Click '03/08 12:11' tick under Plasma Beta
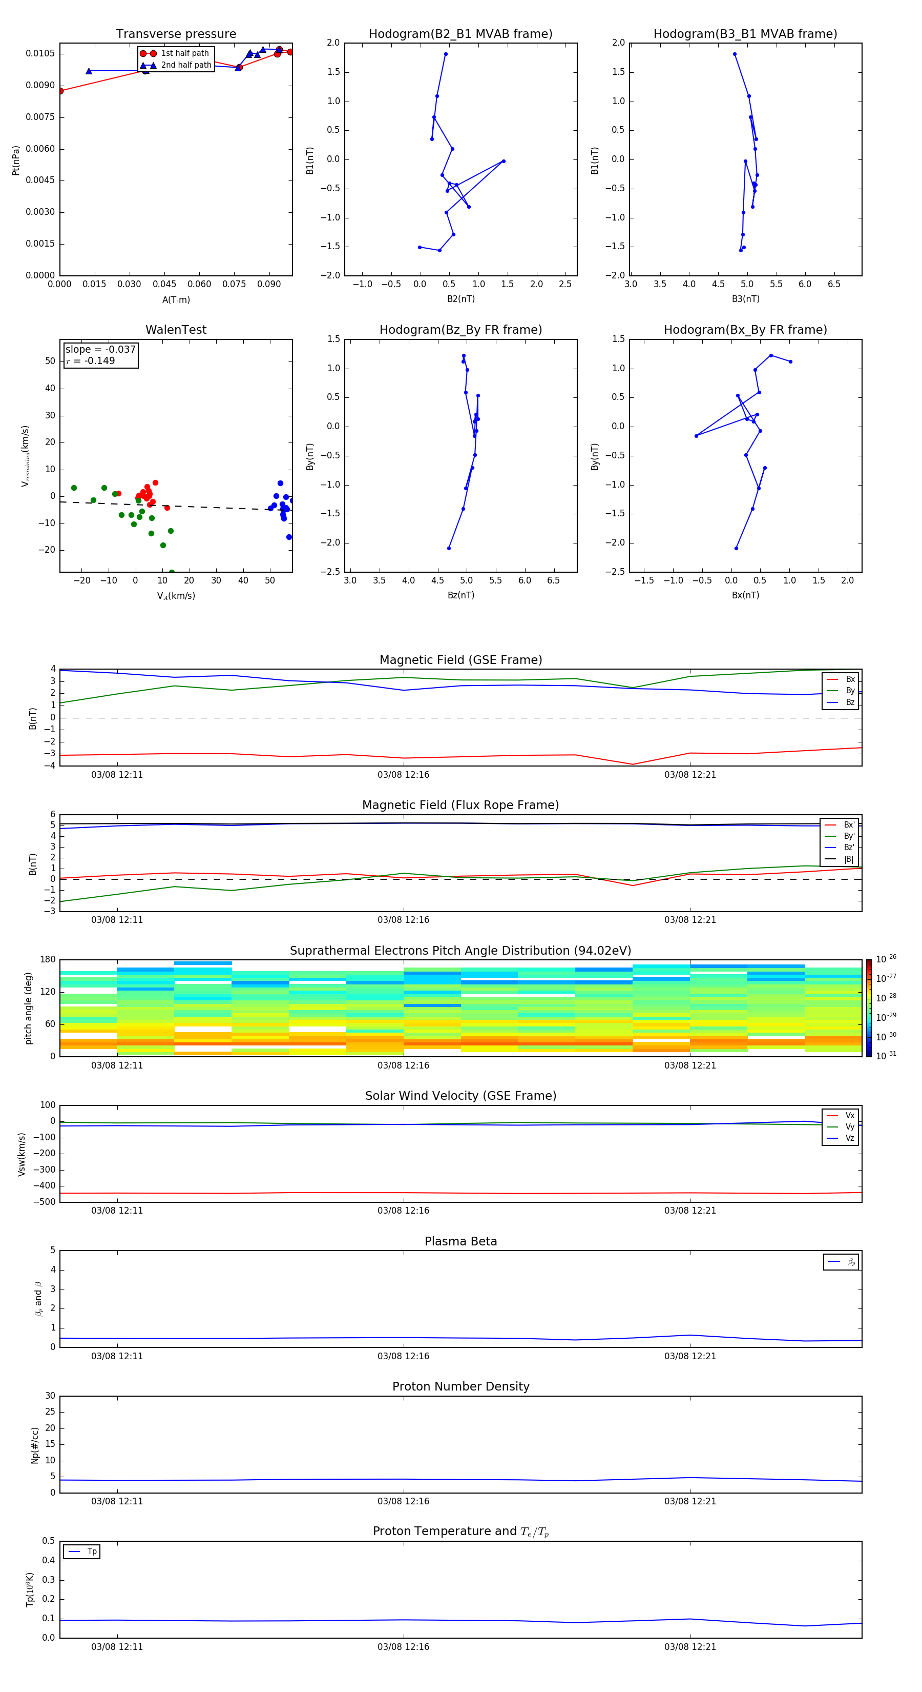Screen dimensions: 922x1692 [x=117, y=1356]
